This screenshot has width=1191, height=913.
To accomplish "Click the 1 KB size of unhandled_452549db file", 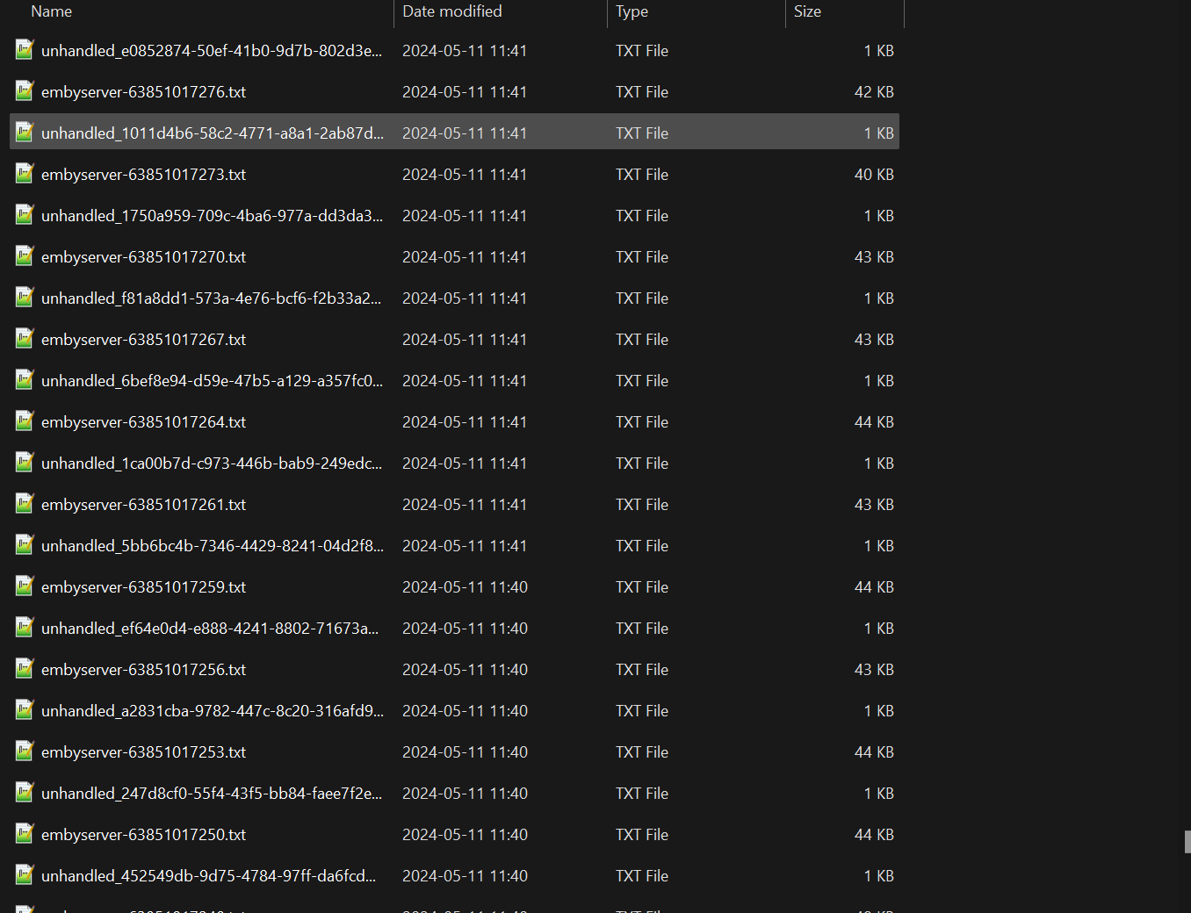I will pyautogui.click(x=879, y=876).
